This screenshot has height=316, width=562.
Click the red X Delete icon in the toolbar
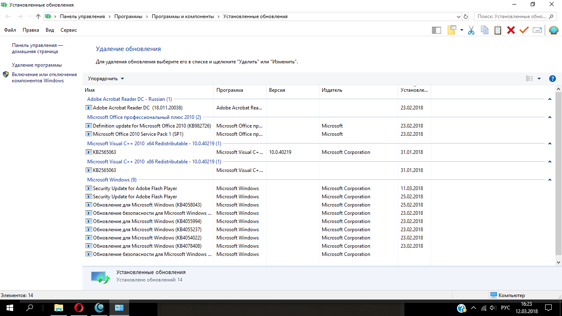tap(511, 30)
